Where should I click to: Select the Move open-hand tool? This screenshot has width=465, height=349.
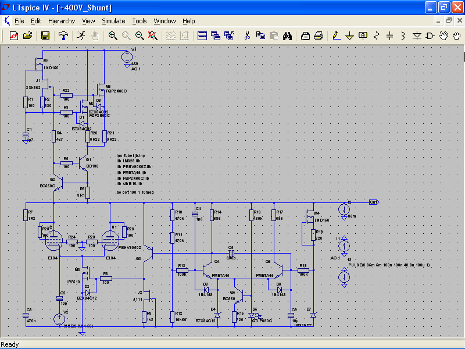tap(443, 36)
